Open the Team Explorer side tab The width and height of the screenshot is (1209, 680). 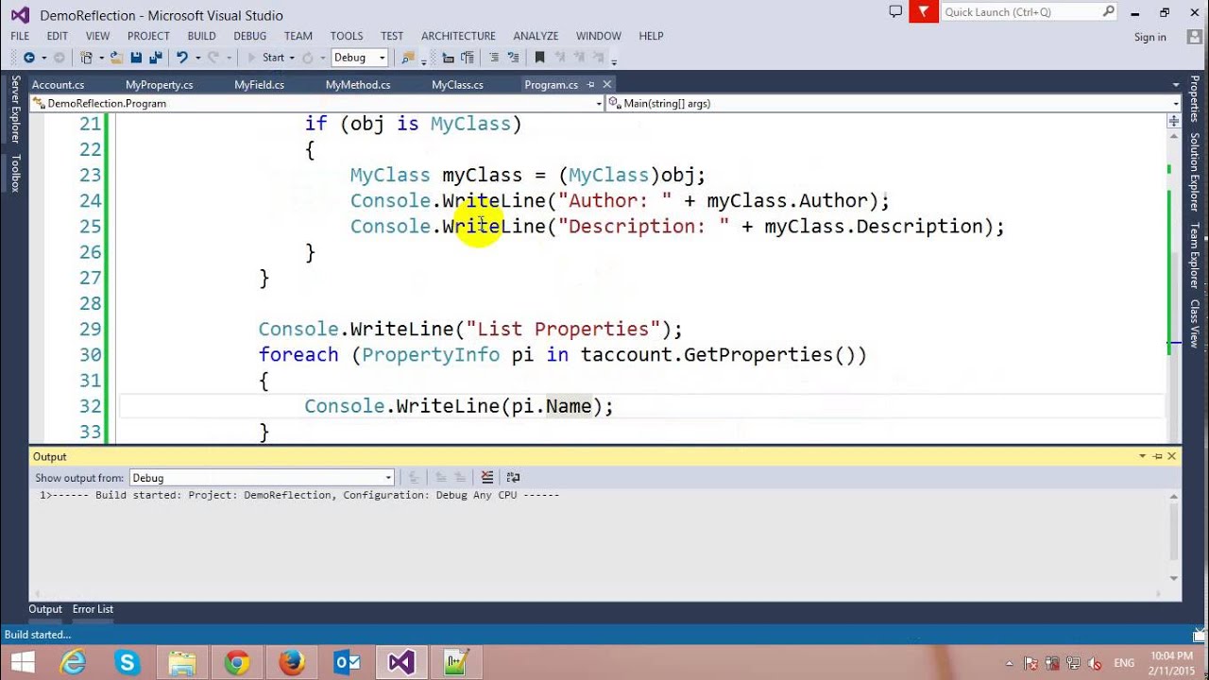[1194, 255]
